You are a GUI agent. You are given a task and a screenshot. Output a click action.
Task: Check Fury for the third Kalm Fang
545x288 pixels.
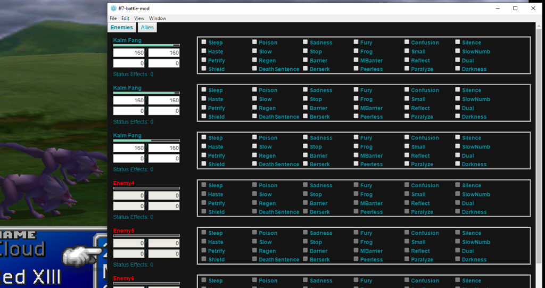pos(356,137)
